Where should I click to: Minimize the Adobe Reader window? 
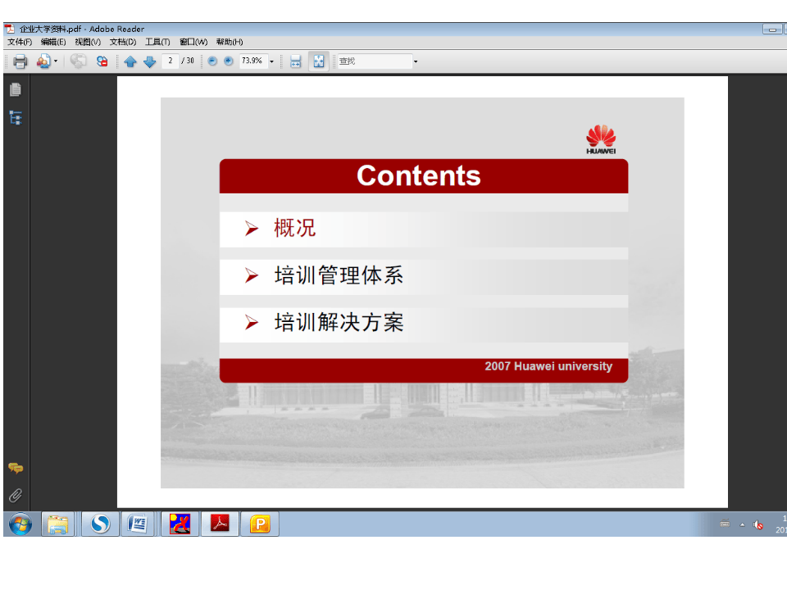coord(772,29)
